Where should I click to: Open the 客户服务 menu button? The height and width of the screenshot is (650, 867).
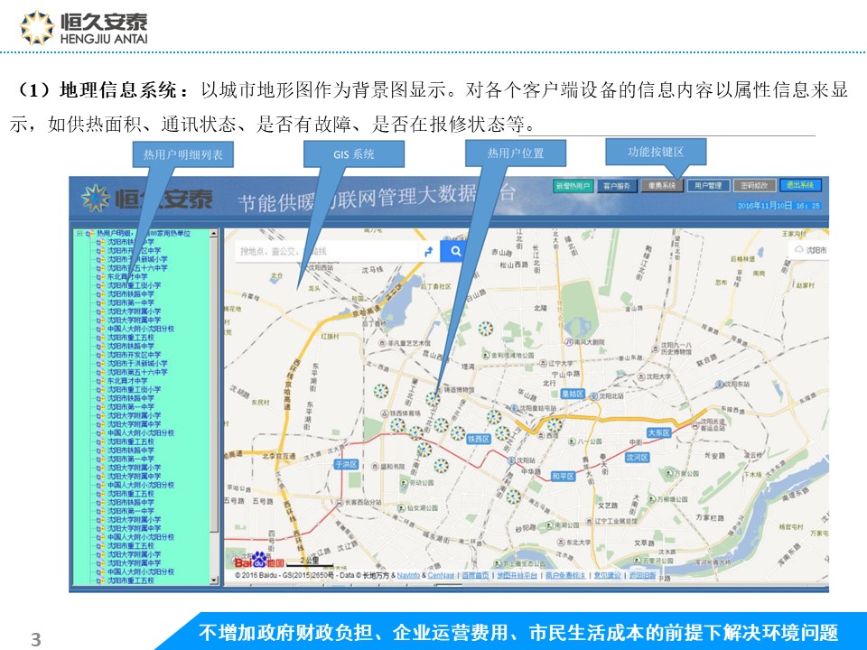pyautogui.click(x=617, y=186)
